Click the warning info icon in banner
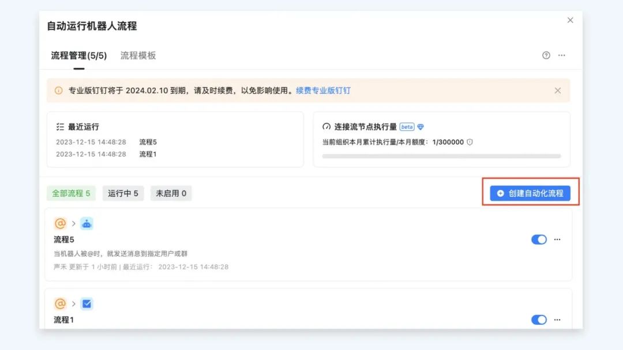 58,91
